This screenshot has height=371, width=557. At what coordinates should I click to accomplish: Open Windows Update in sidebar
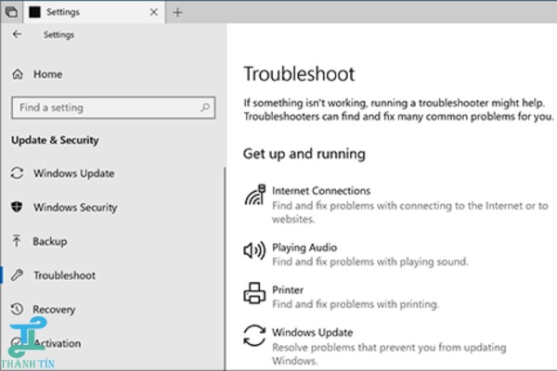coord(74,173)
